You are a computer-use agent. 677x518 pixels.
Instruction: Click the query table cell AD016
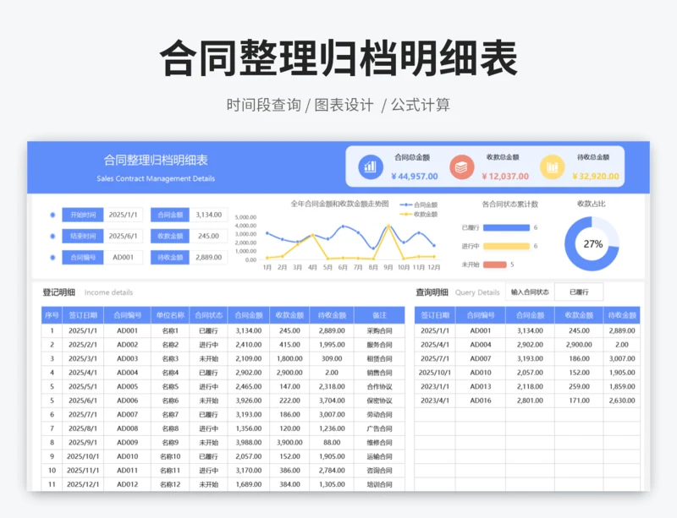pos(481,401)
